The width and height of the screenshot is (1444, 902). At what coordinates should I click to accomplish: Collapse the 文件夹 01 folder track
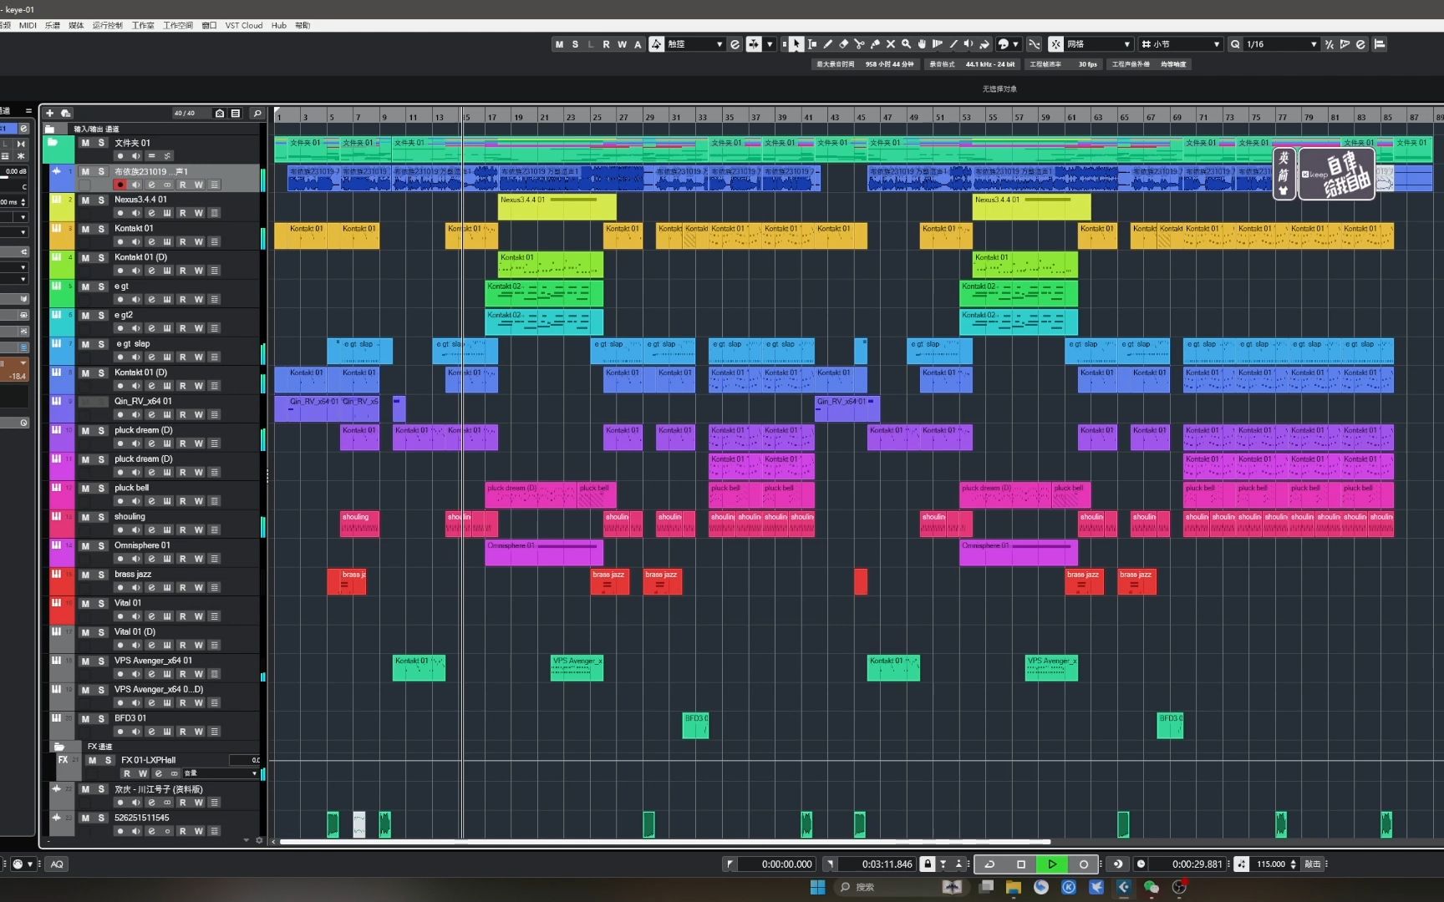coord(52,143)
